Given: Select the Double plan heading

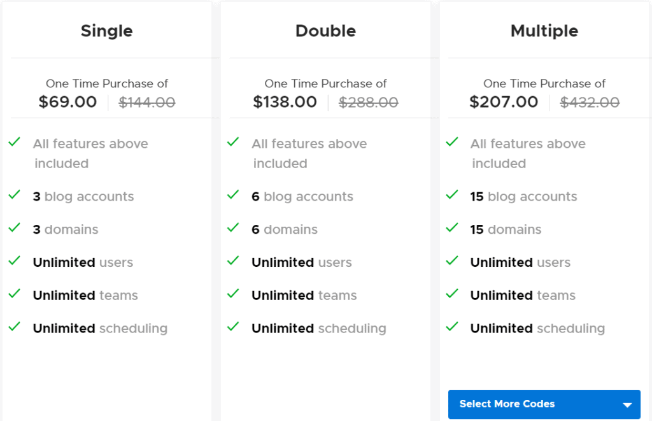Looking at the screenshot, I should pyautogui.click(x=325, y=31).
